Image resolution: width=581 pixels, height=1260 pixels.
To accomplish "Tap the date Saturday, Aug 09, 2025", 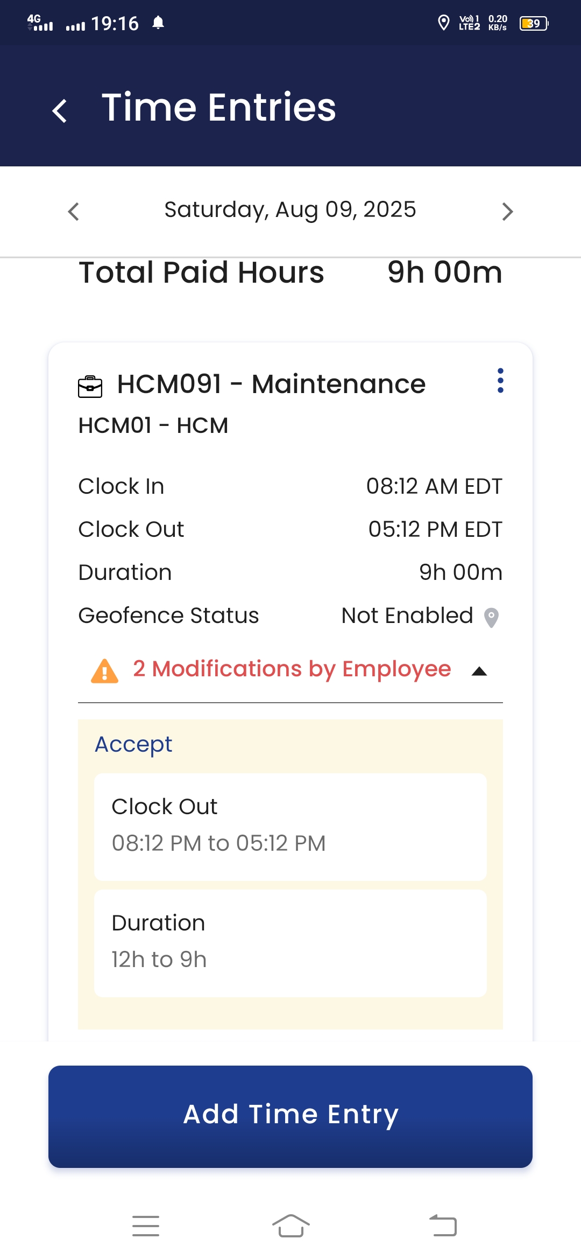I will [x=290, y=210].
